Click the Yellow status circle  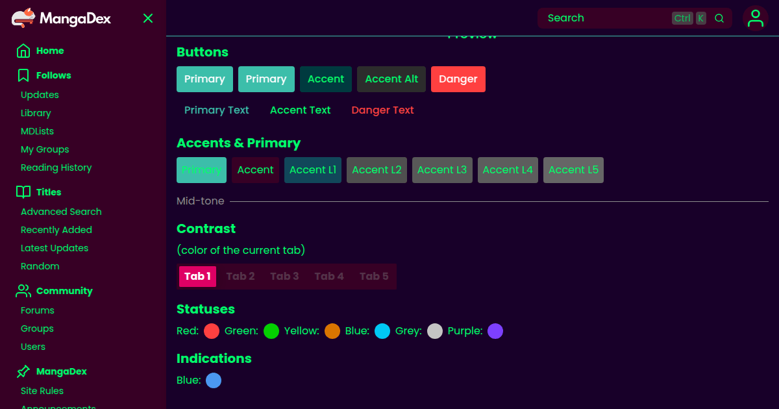332,331
